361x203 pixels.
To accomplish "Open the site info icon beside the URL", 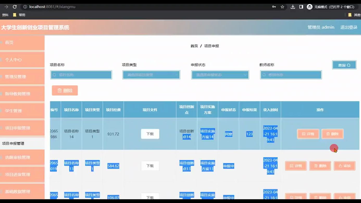I will tap(25, 7).
